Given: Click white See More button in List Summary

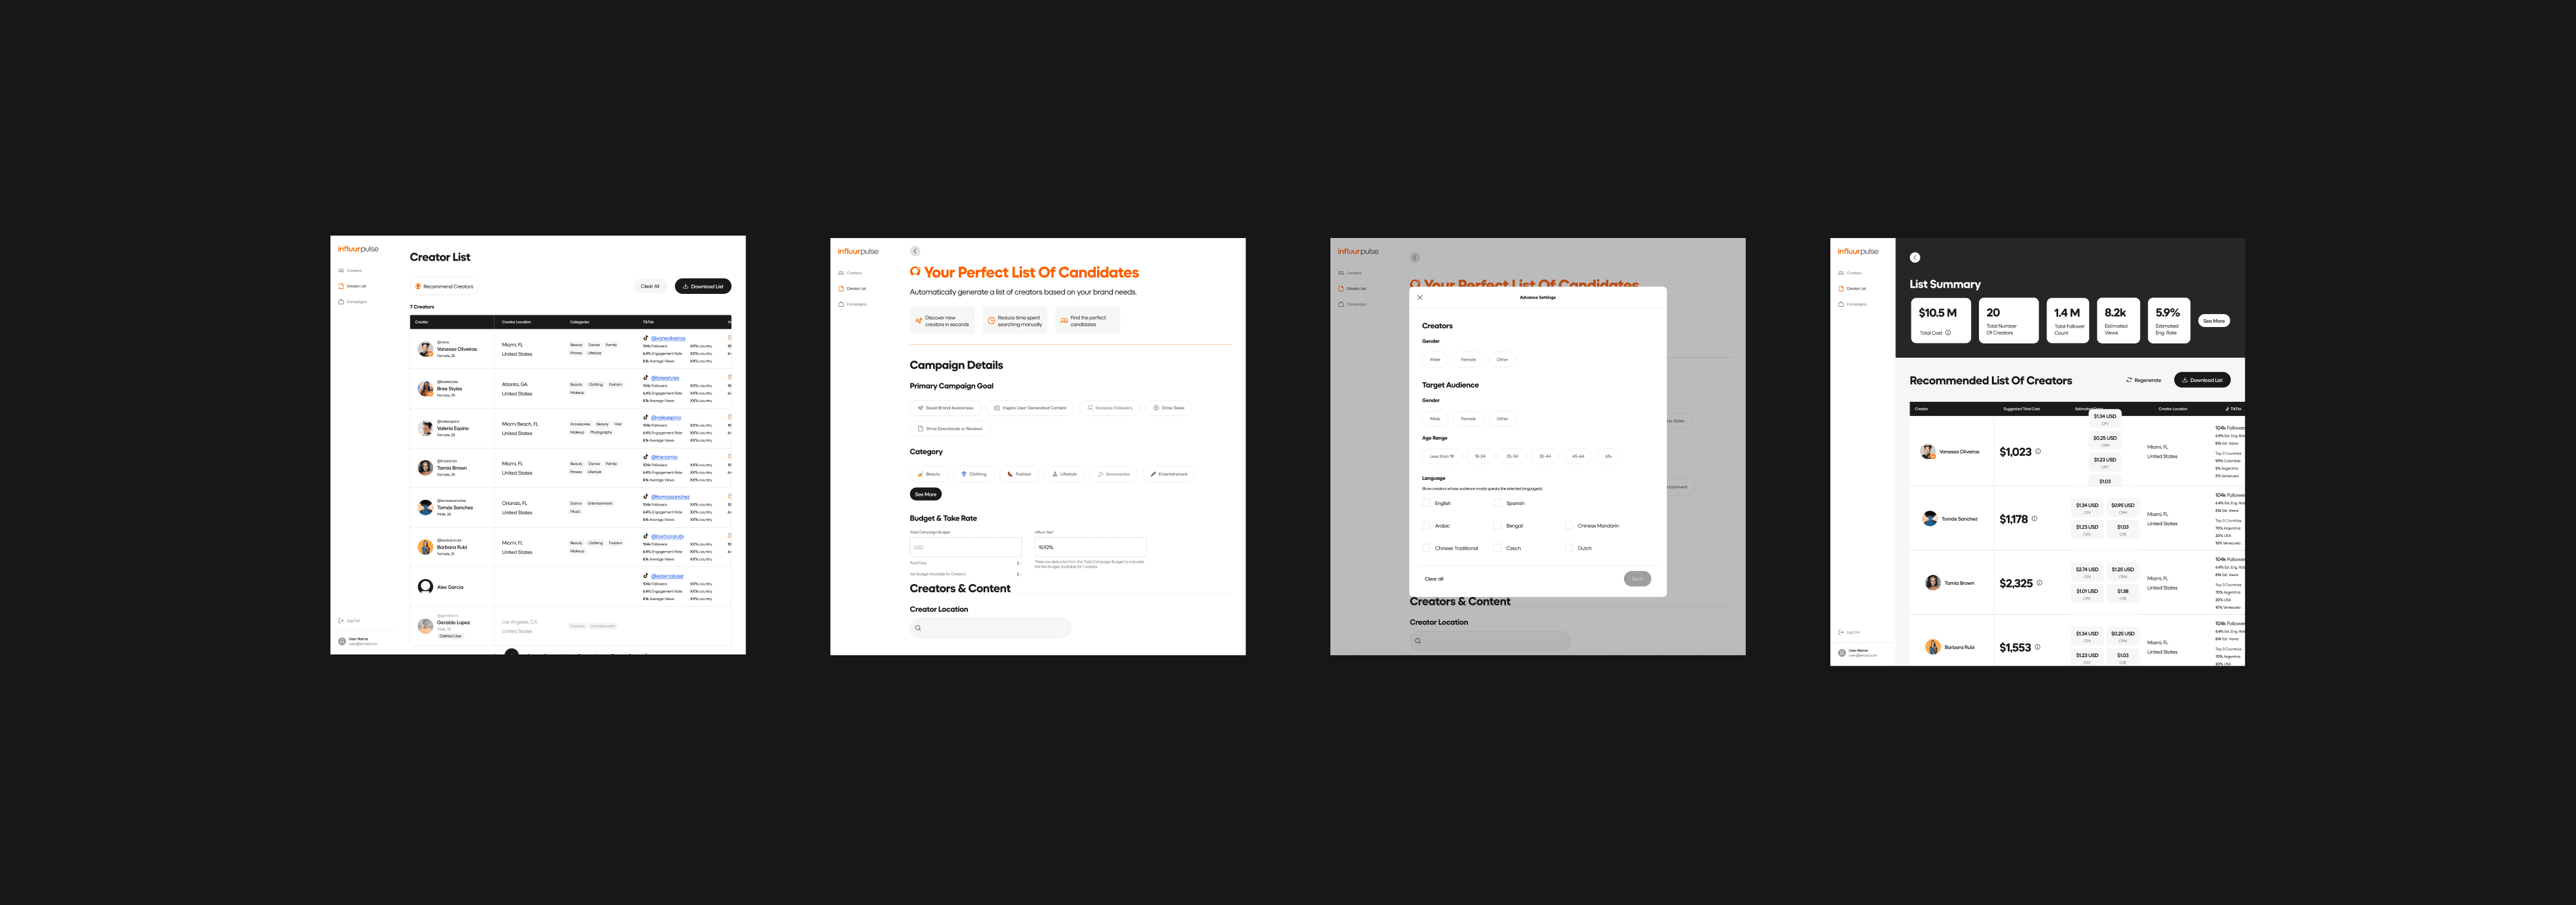Looking at the screenshot, I should point(2214,322).
